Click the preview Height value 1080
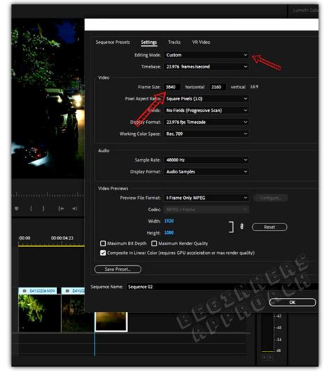Image resolution: width=330 pixels, height=371 pixels. pyautogui.click(x=168, y=232)
